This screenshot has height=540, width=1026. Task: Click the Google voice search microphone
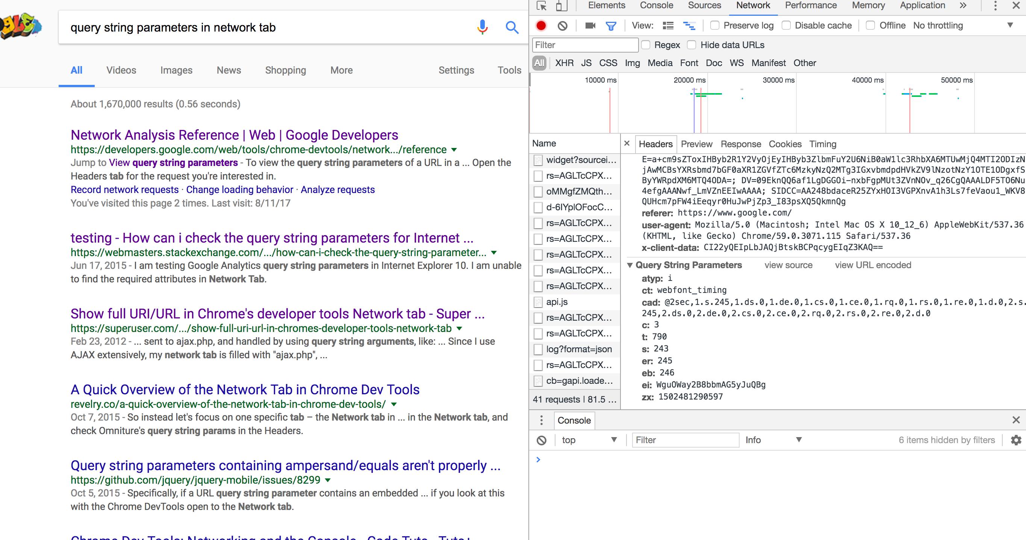click(482, 27)
